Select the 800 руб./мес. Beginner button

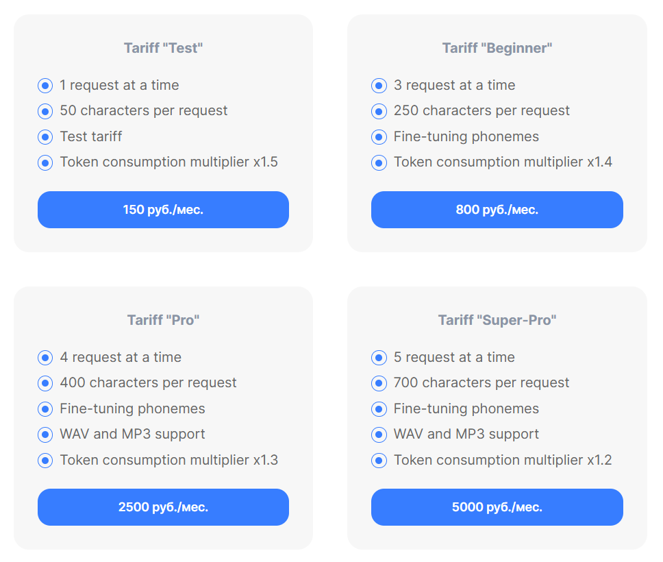point(497,210)
